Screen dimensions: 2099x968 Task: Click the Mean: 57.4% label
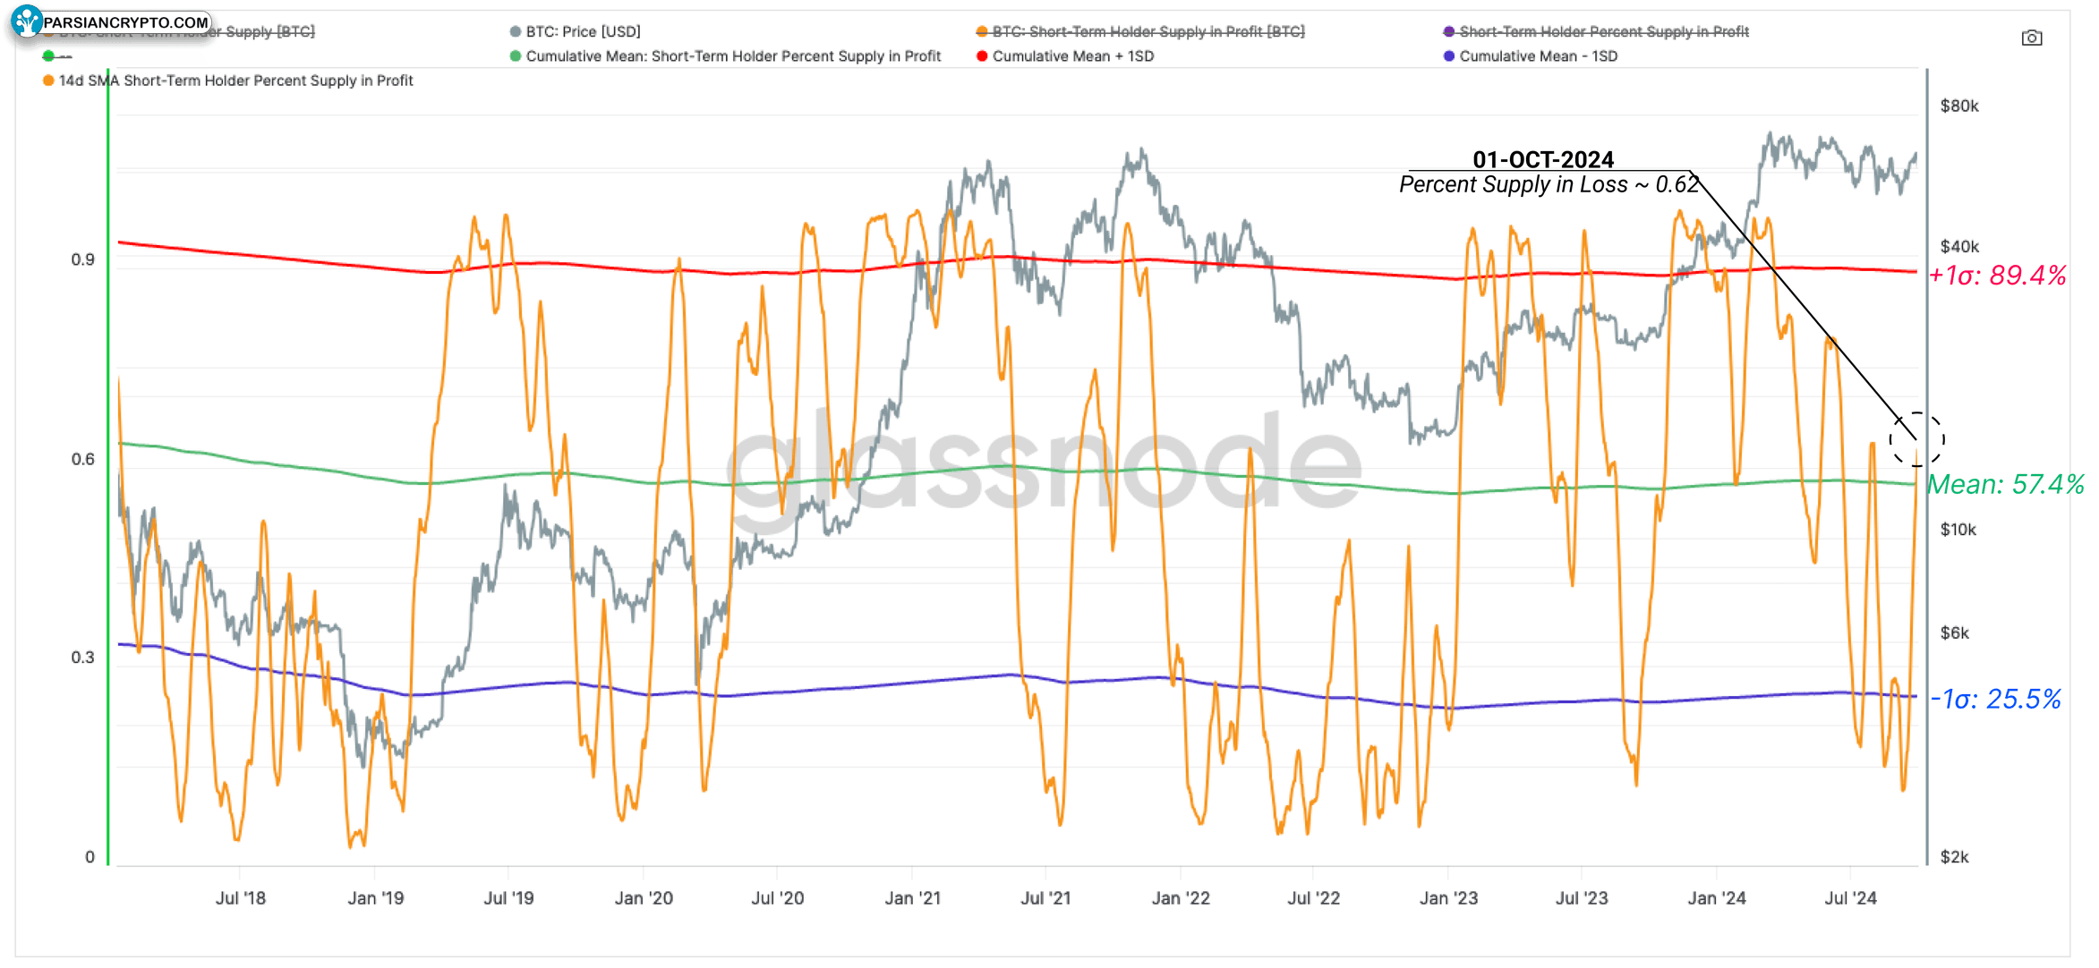pyautogui.click(x=2005, y=484)
